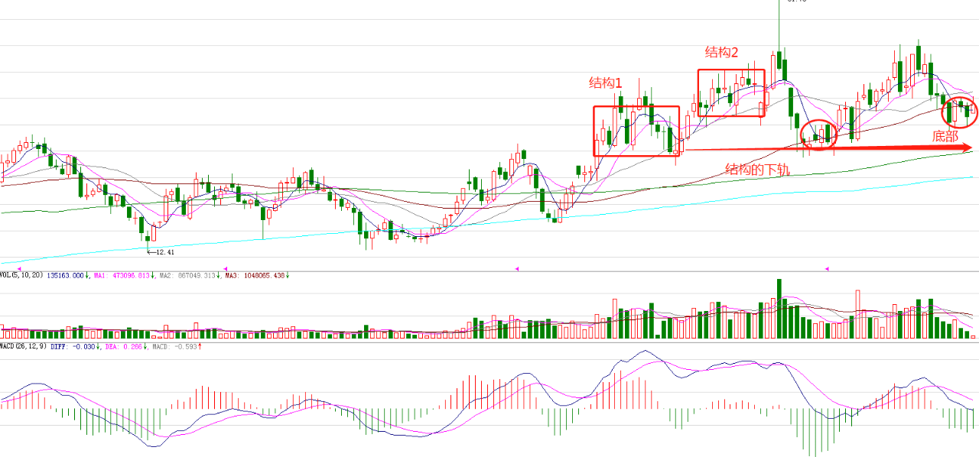979x457 pixels.
Task: Select the 结构2 text annotation
Action: point(722,52)
